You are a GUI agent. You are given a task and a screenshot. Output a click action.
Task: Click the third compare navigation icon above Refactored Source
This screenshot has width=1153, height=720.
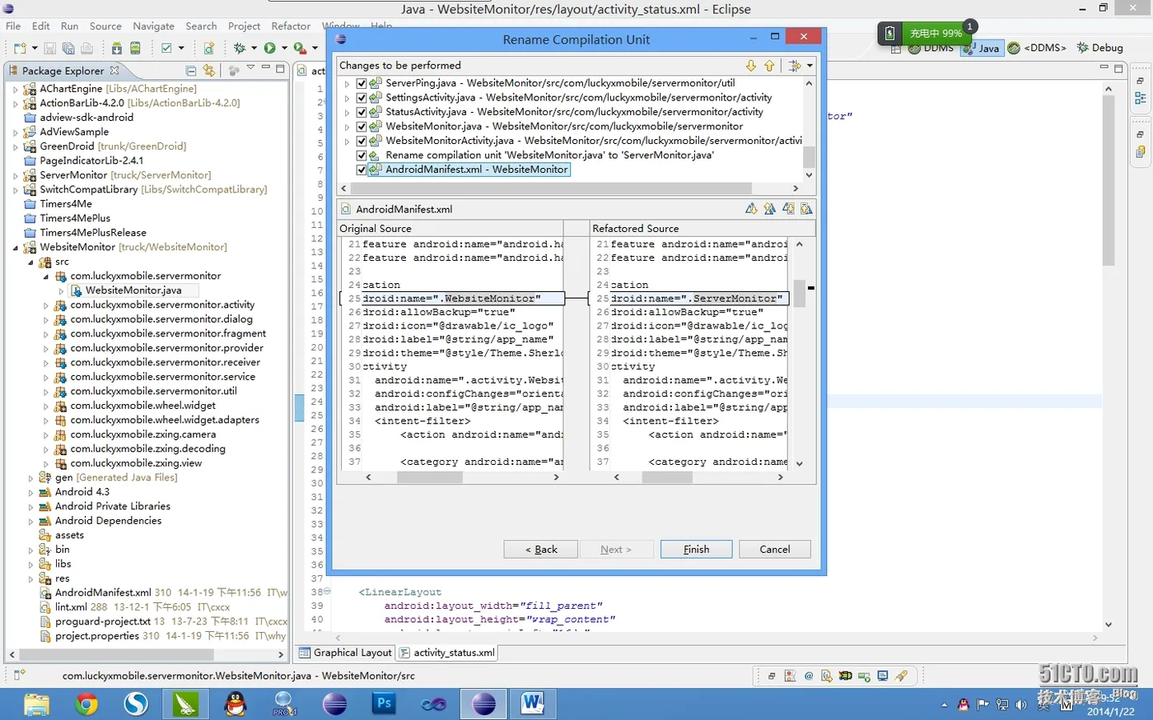tap(788, 209)
